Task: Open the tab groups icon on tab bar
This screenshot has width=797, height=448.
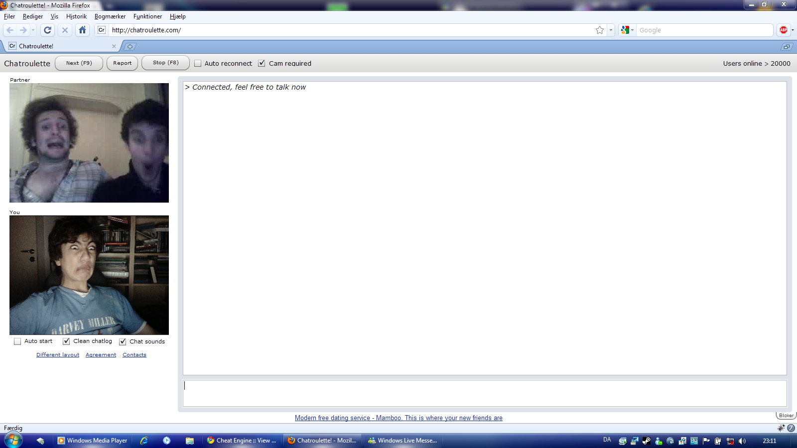Action: click(787, 47)
